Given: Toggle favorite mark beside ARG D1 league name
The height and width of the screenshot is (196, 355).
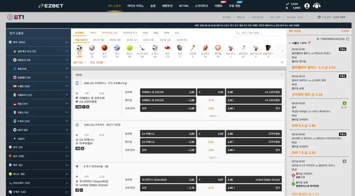Looking at the screenshot, I should 81,83.
